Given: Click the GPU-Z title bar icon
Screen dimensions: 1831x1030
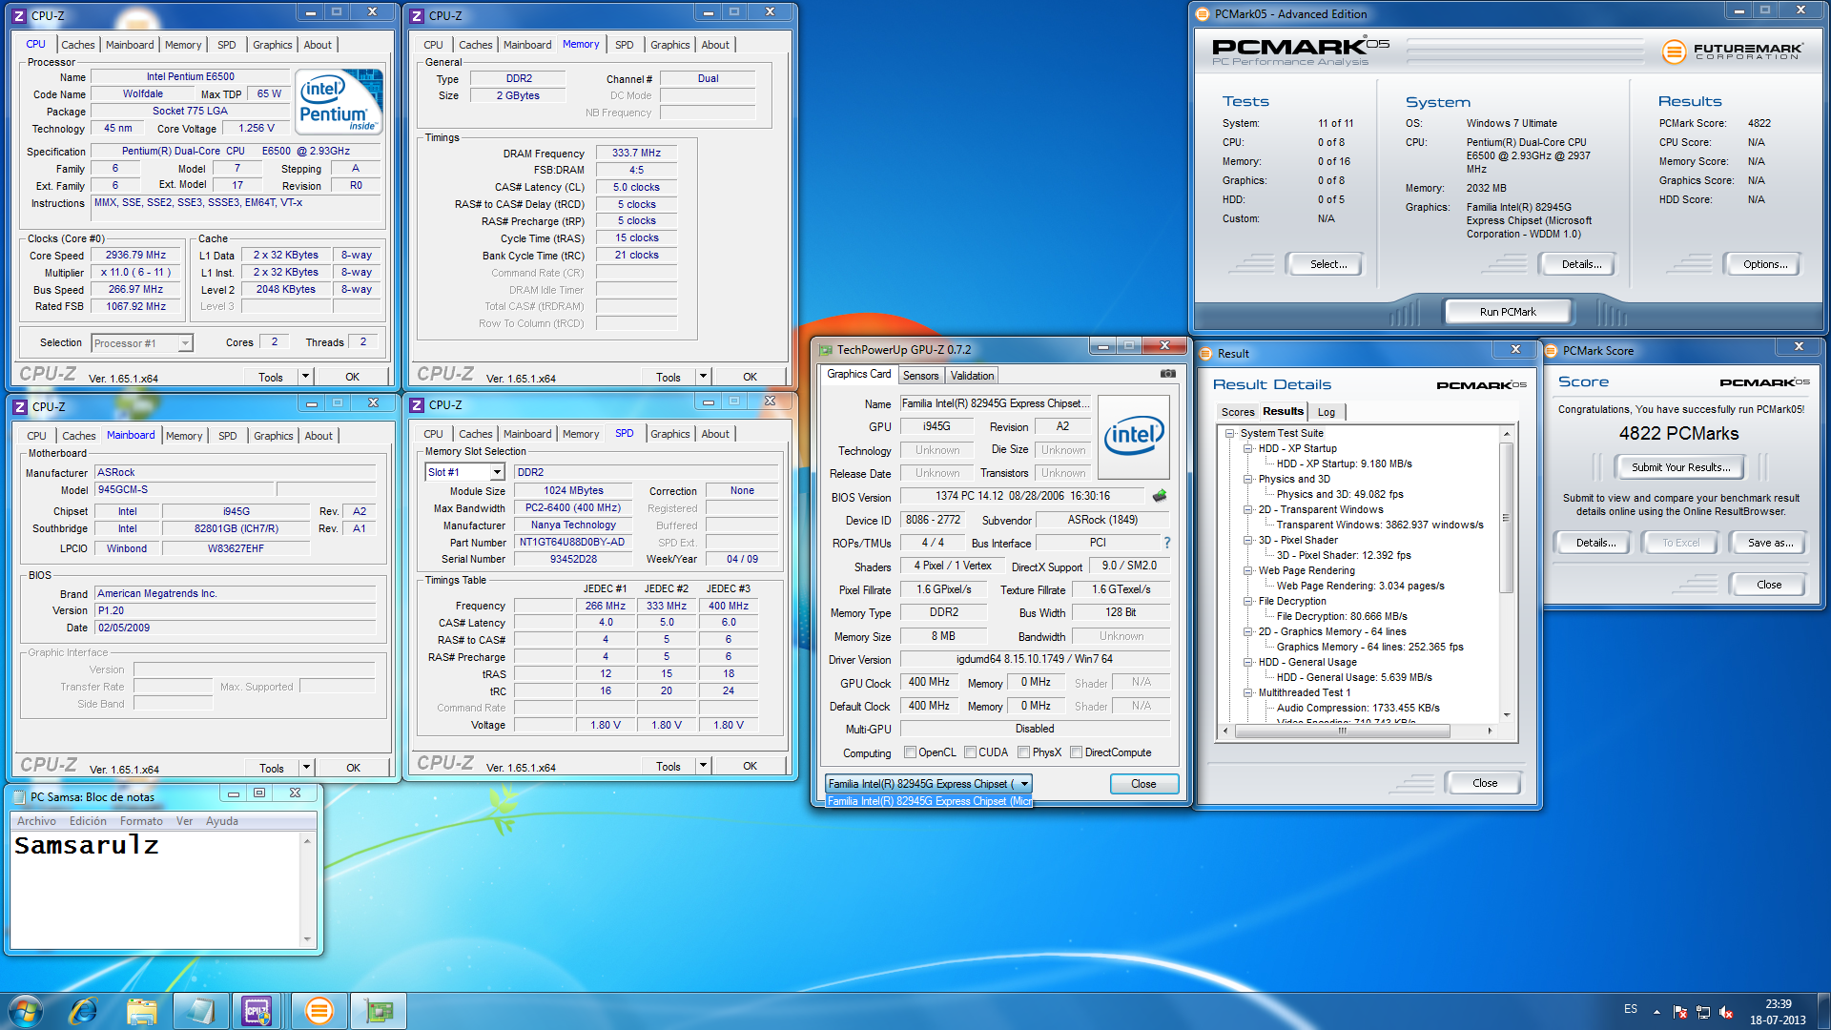Looking at the screenshot, I should point(826,350).
